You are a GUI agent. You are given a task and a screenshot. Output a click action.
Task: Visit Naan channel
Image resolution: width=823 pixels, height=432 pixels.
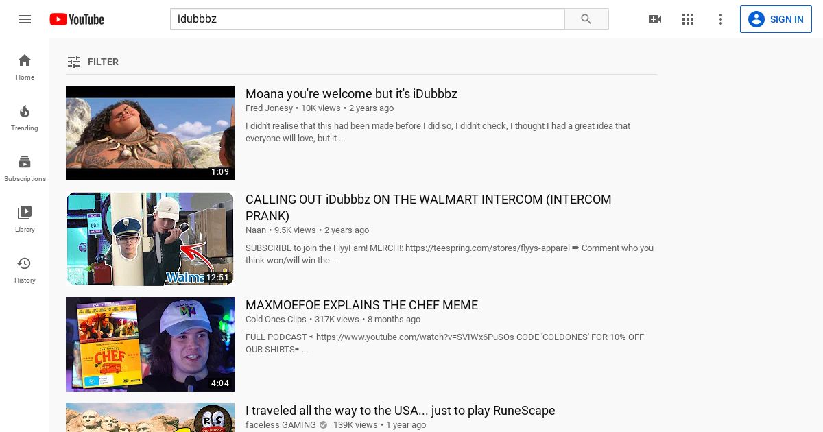pos(256,230)
